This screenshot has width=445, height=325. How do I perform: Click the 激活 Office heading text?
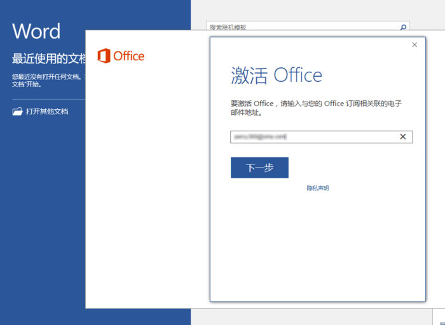[x=277, y=75]
